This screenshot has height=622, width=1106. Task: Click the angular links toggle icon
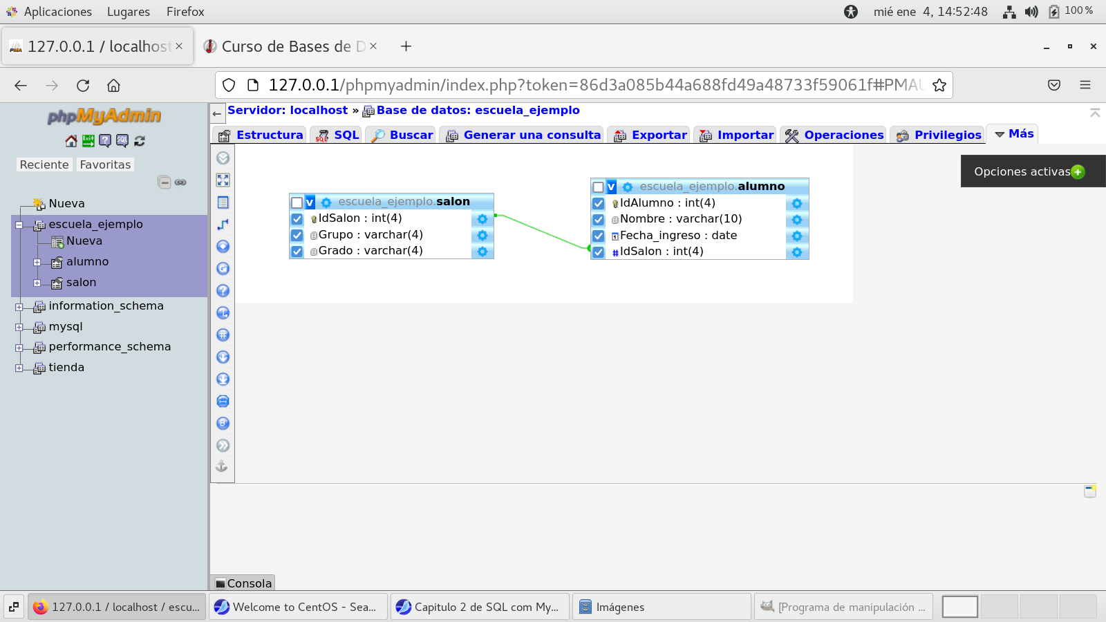[223, 225]
